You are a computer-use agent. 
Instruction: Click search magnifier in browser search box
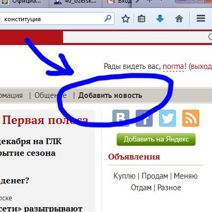tap(108, 18)
